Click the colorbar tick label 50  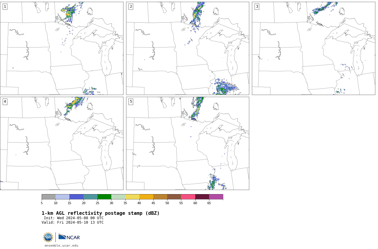coord(167,203)
